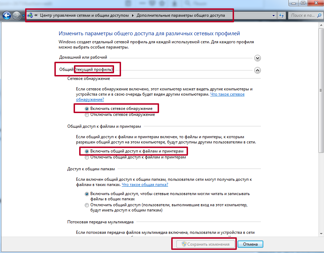Open the "Что такое общая папка?" link
Screen dimensions: 324x253
(x=145, y=184)
